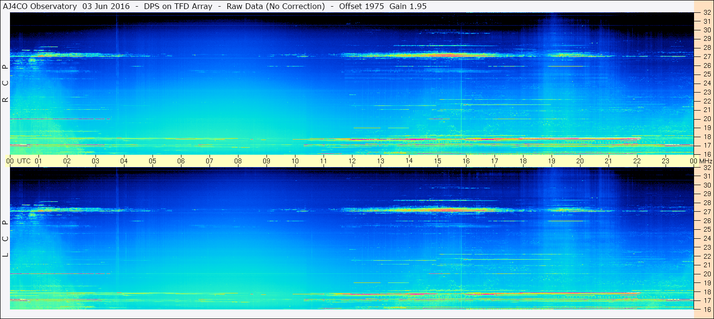Click the 00 MHz label at axis end
Screen dimensions: 714x319
(700, 161)
